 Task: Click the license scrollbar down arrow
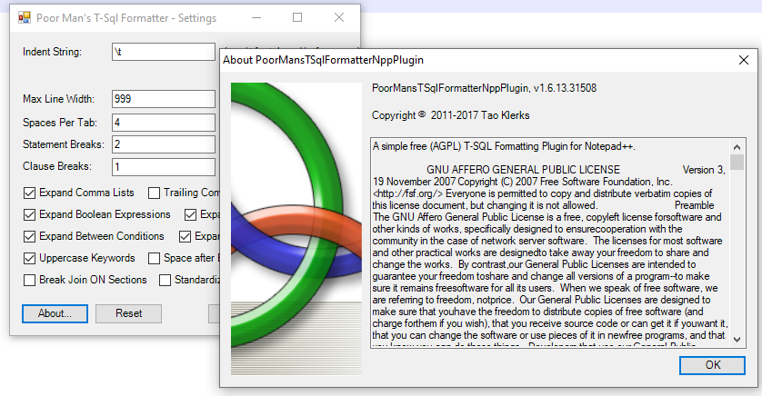(737, 339)
